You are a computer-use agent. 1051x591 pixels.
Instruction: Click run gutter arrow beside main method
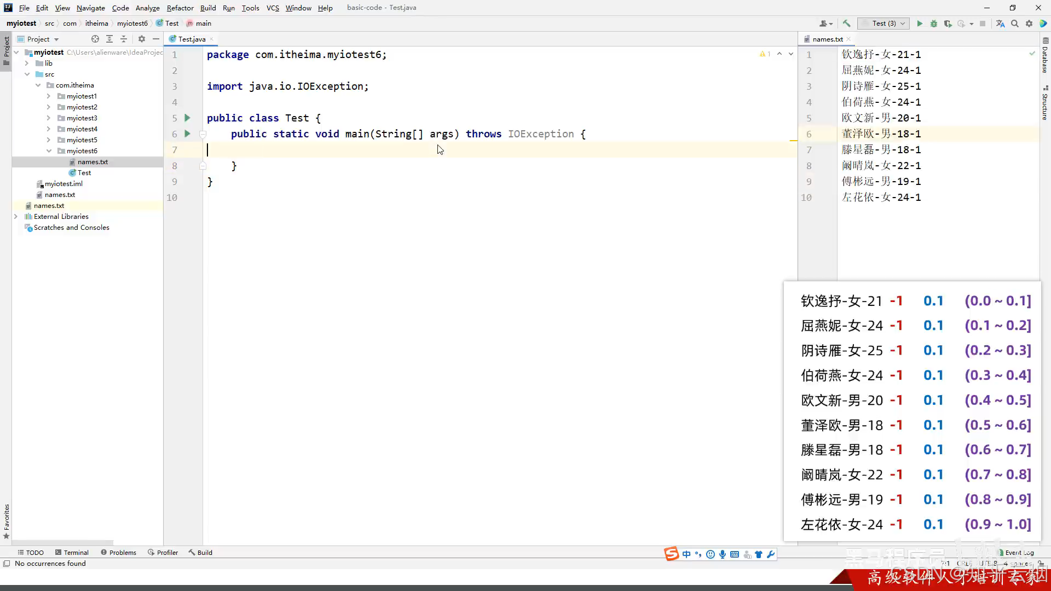(x=187, y=134)
